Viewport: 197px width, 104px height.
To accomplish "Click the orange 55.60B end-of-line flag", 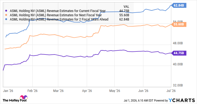I will [179, 24].
